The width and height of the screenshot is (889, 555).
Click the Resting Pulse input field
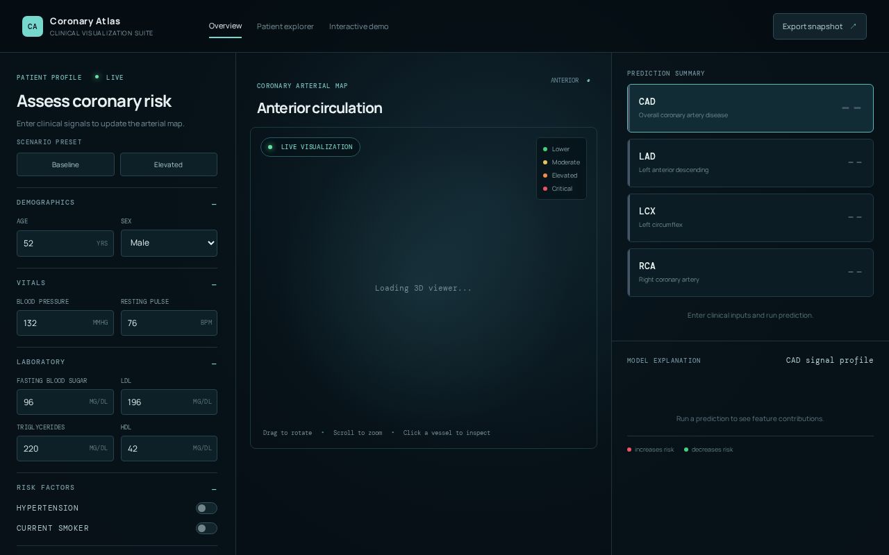coord(169,323)
